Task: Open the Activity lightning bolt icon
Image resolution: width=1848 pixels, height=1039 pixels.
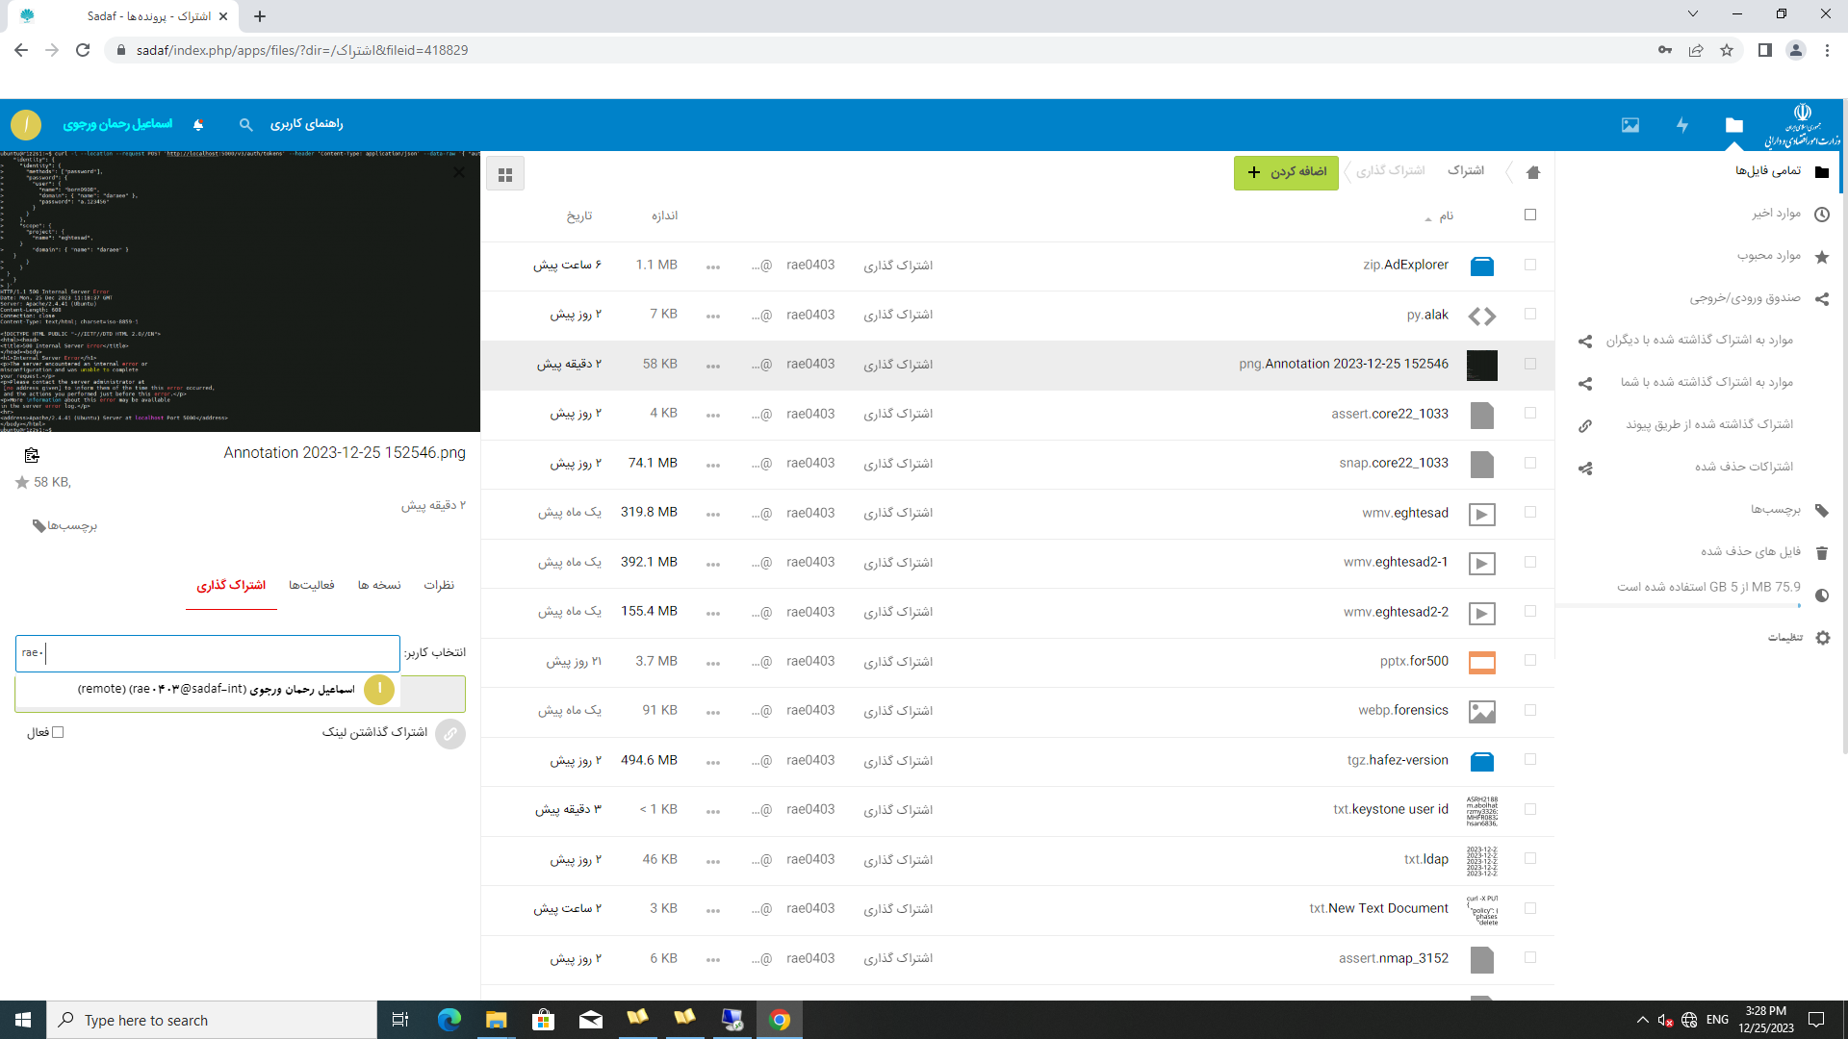Action: [x=1681, y=125]
